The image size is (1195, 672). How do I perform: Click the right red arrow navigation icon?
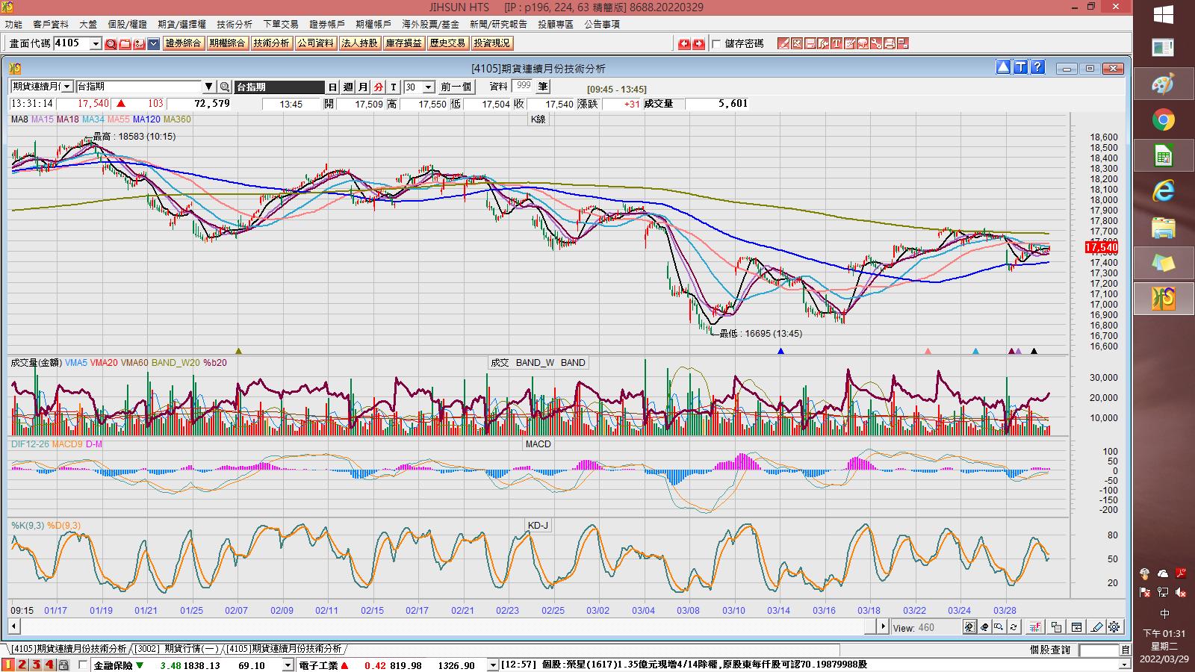pyautogui.click(x=698, y=44)
